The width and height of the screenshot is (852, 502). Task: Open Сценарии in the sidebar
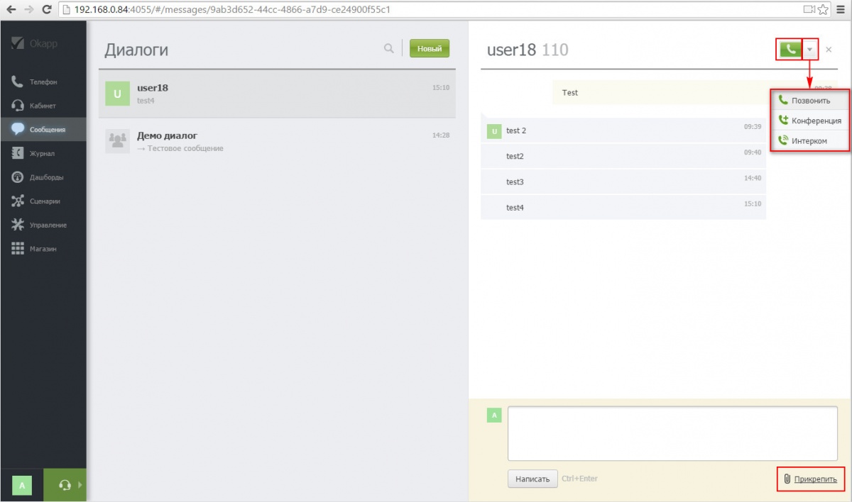[x=43, y=201]
